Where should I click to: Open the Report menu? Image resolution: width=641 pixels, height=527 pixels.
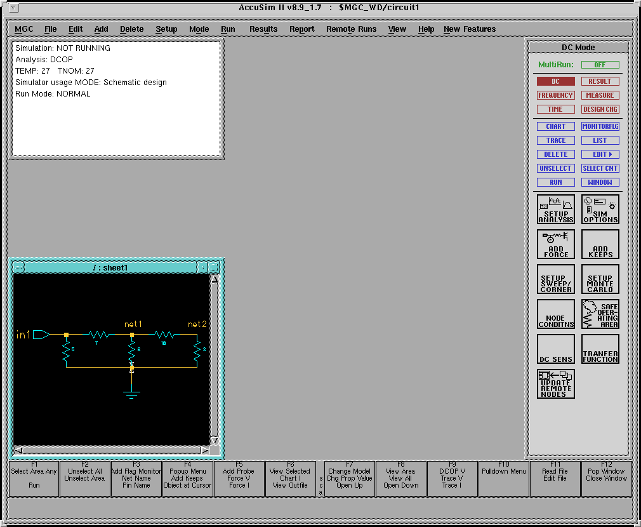click(x=301, y=29)
